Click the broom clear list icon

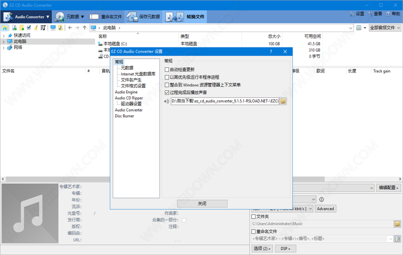point(36,28)
